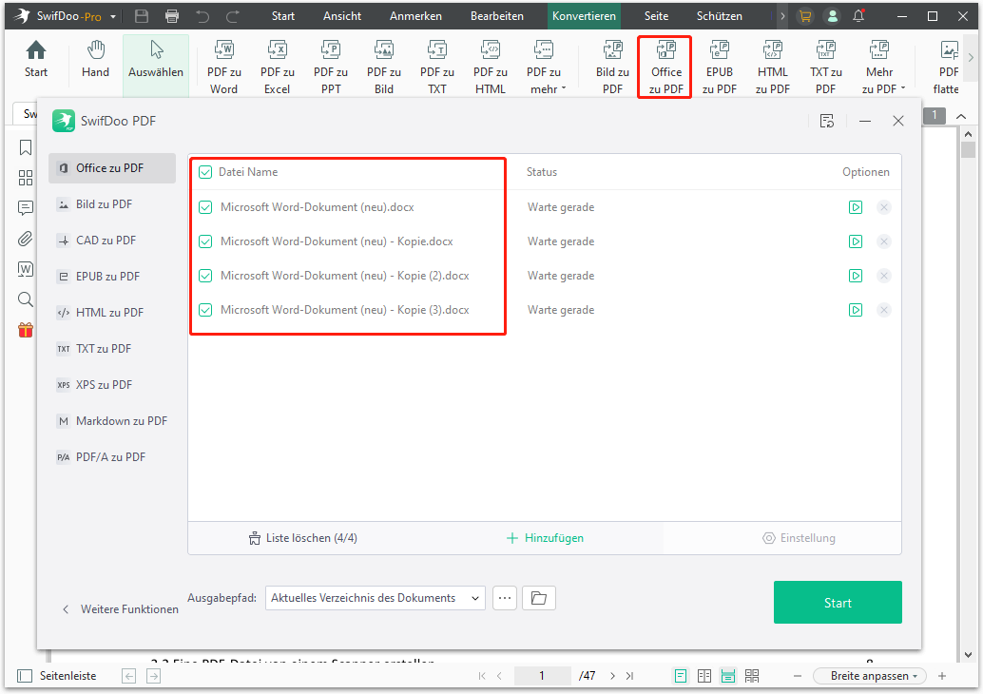Uncheck the Kopie.docx file checkbox
Screen dimensions: 983x694
pyautogui.click(x=205, y=241)
